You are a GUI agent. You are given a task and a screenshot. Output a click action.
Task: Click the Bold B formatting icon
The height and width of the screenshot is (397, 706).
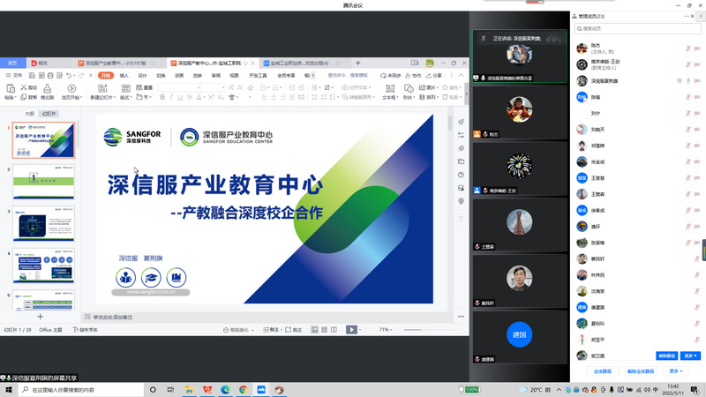(x=162, y=97)
